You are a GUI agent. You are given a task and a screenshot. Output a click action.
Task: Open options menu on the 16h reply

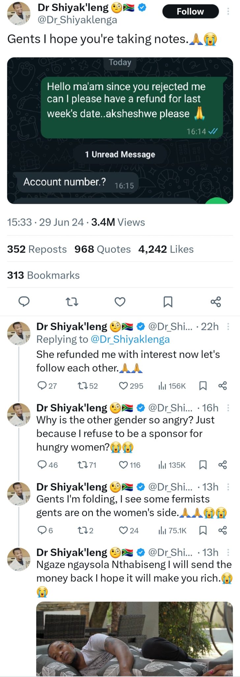228,408
